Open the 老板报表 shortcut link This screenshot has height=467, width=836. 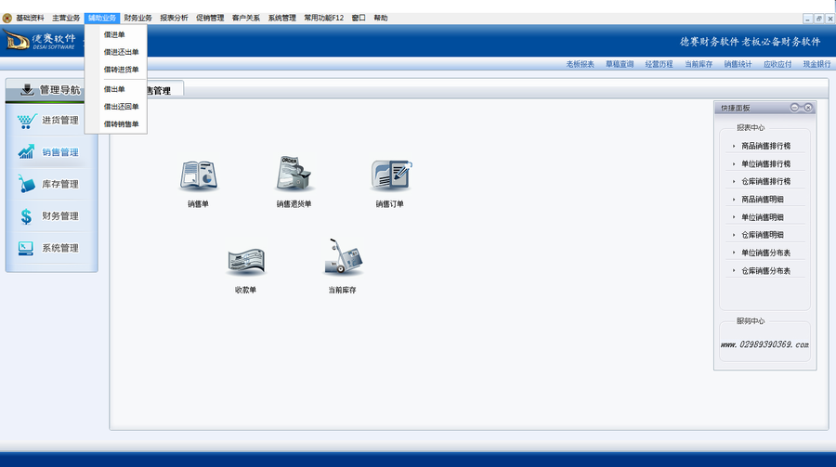[580, 64]
